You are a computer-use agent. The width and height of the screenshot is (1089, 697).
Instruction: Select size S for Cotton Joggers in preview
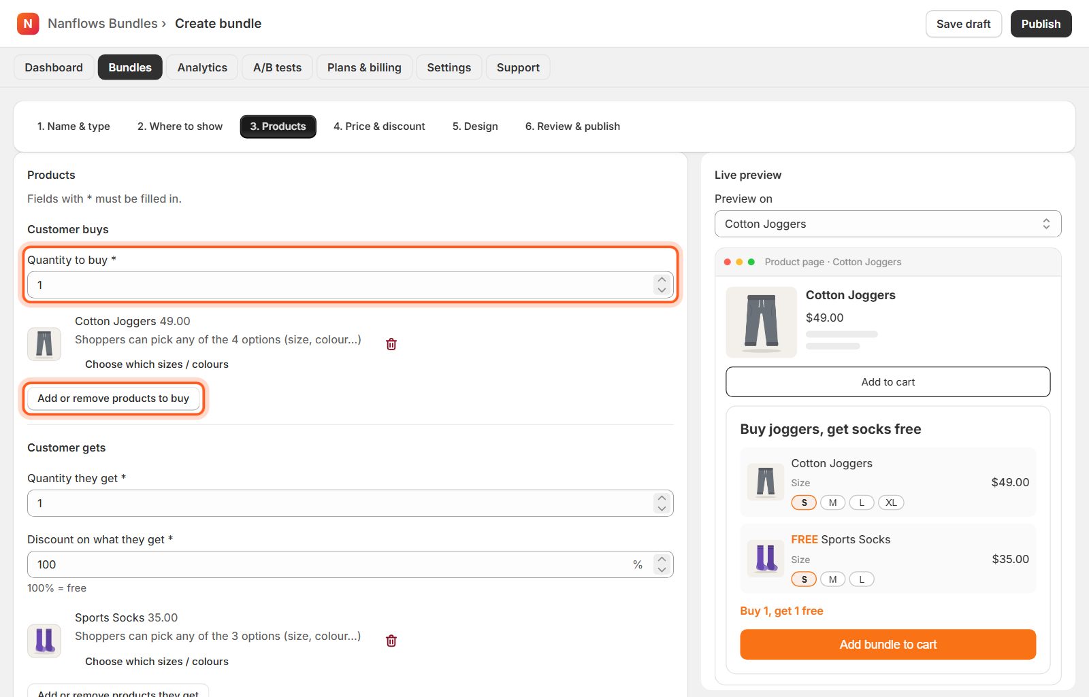804,503
